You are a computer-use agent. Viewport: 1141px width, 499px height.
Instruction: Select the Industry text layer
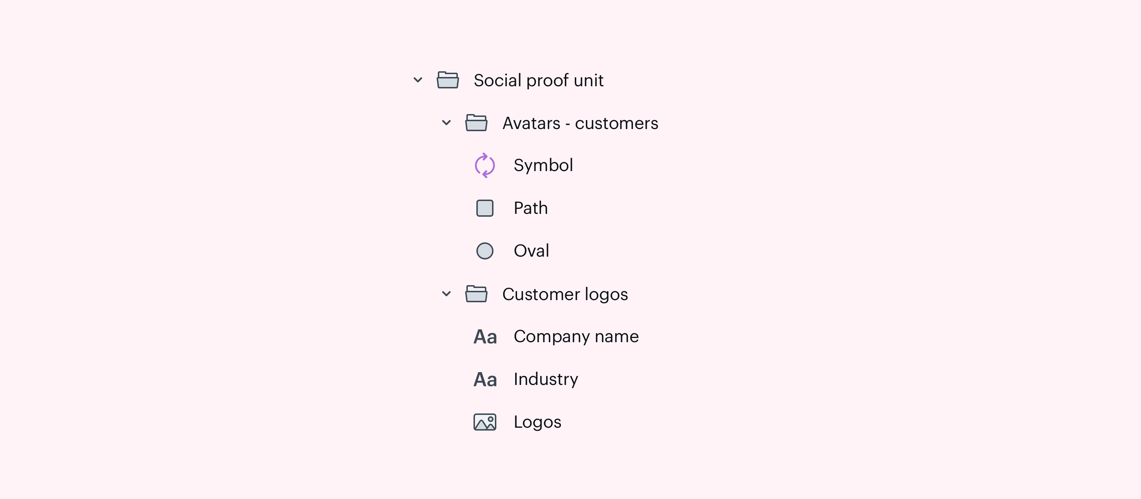[546, 379]
